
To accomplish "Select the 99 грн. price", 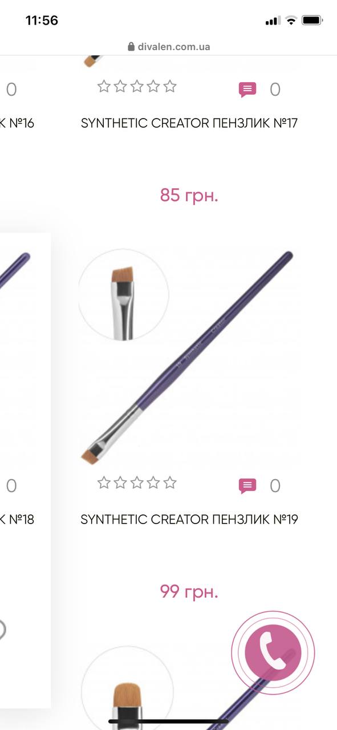I will 189,591.
